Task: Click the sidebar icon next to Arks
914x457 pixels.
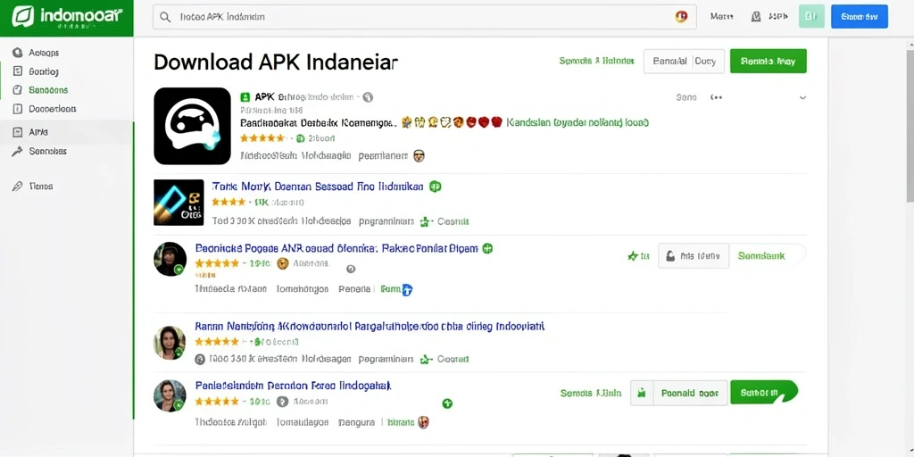Action: (x=18, y=132)
